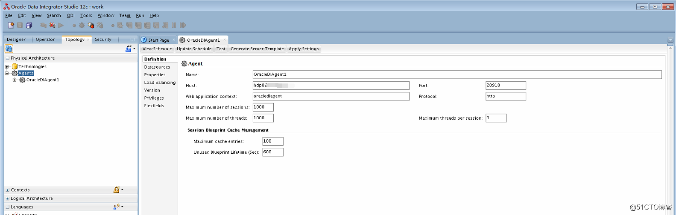Switch to the Security navigator tab
The width and height of the screenshot is (676, 215).
[103, 40]
